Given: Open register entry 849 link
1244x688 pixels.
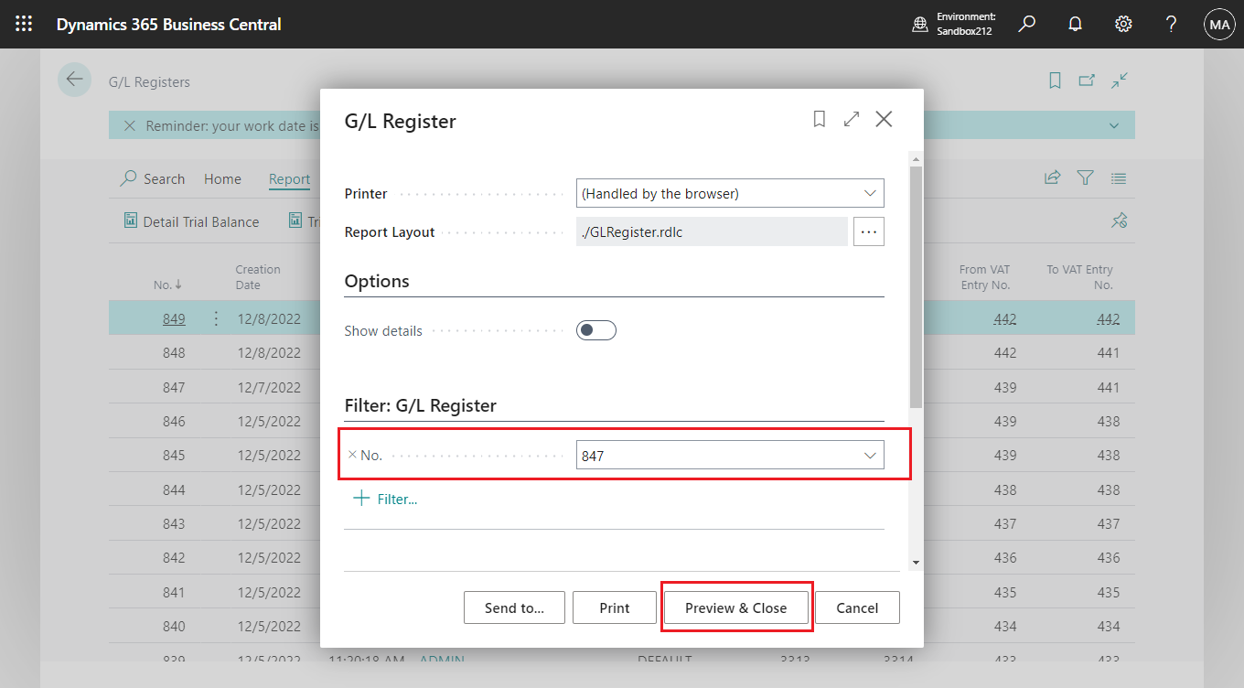Looking at the screenshot, I should pyautogui.click(x=174, y=318).
